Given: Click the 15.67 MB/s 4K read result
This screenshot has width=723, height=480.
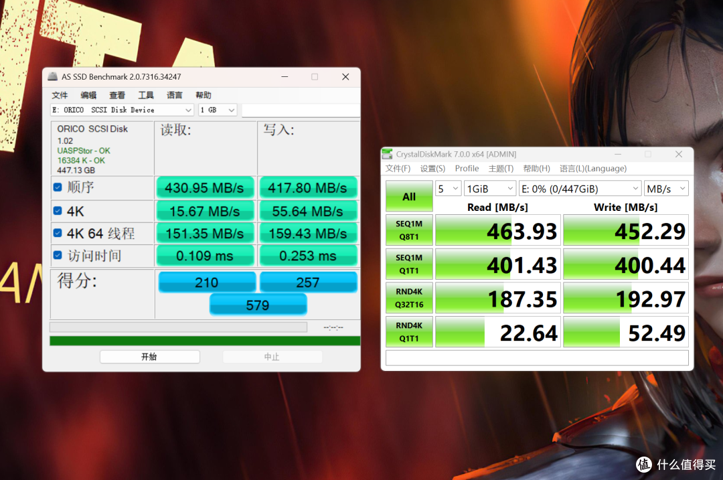Looking at the screenshot, I should (x=205, y=211).
